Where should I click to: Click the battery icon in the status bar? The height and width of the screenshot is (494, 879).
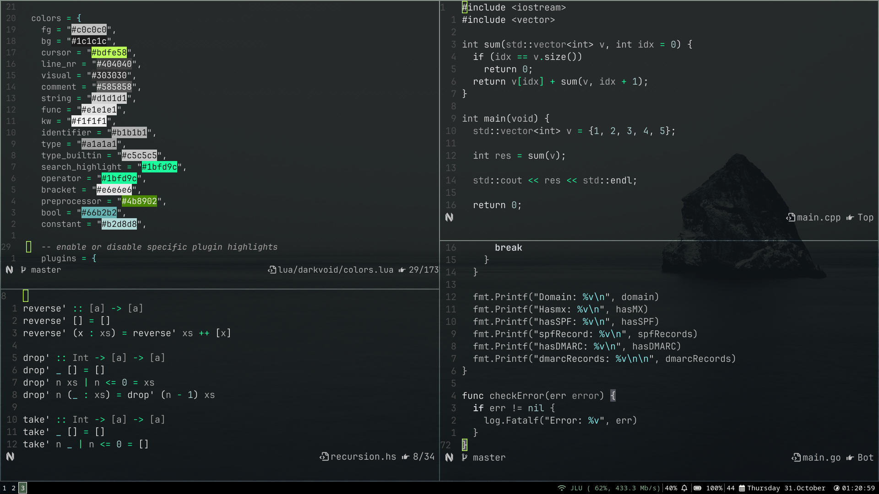pos(697,488)
